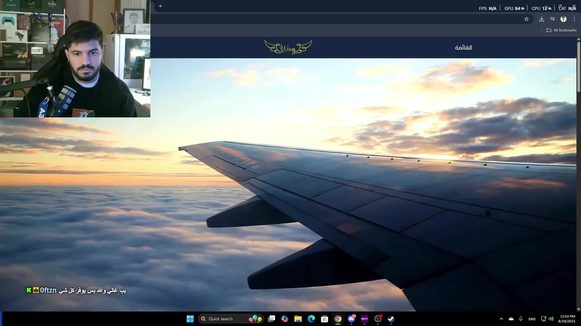Click the webpage vertical scrollbar thumb
This screenshot has width=581, height=326.
(x=579, y=67)
